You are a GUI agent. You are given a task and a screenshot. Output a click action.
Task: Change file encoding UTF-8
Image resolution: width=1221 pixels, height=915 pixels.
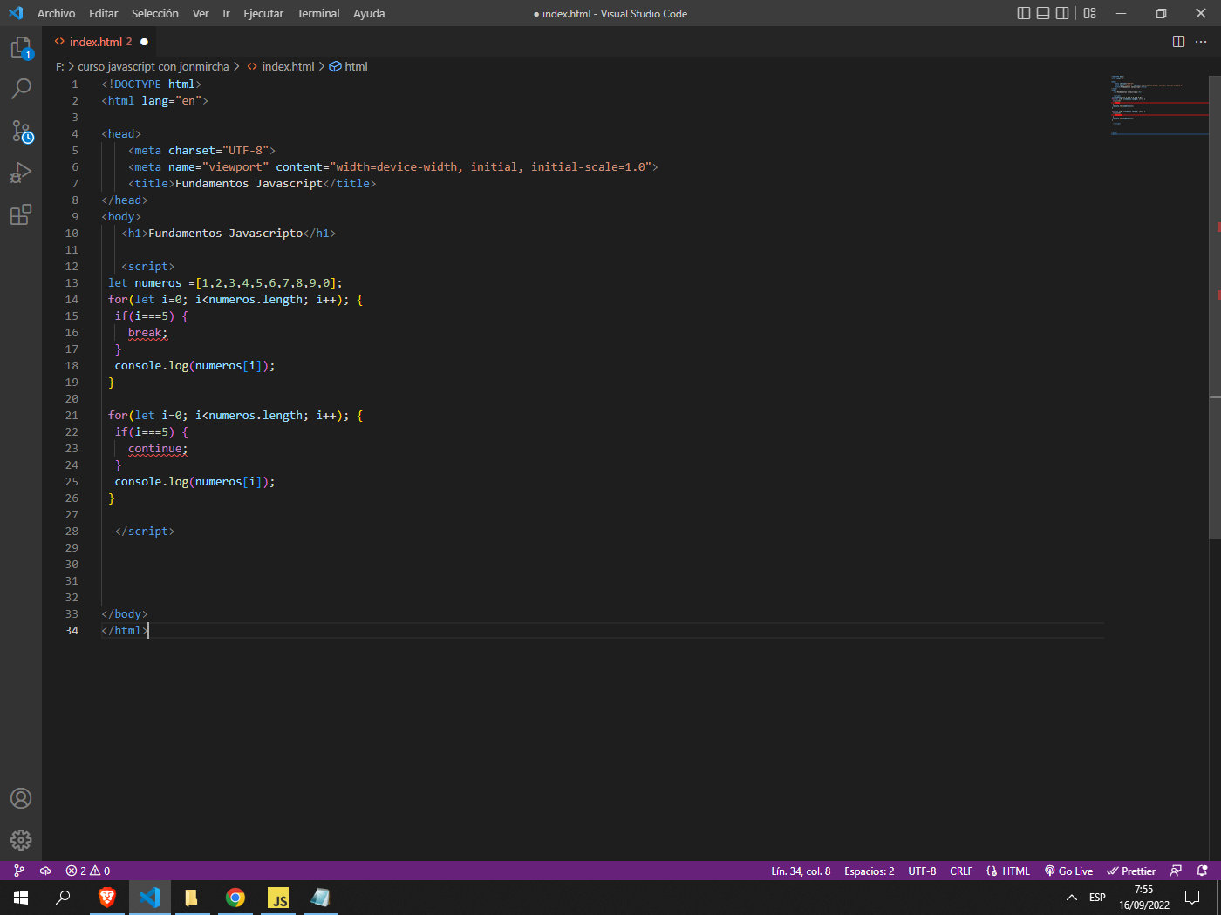coord(922,871)
